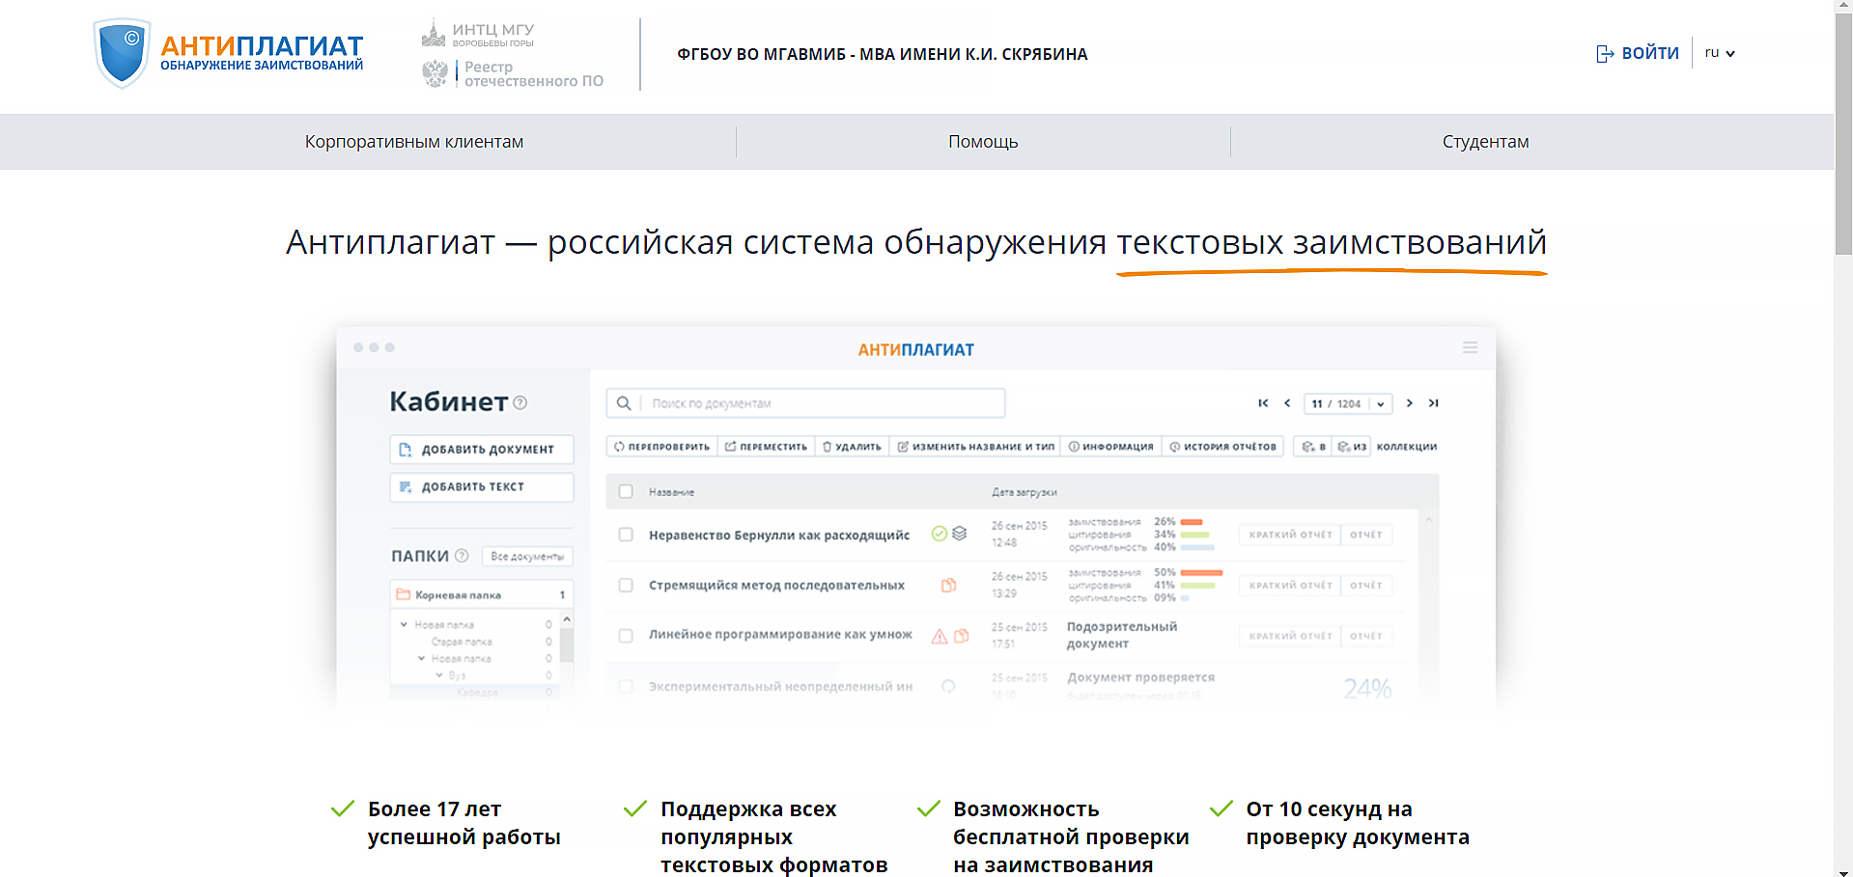
Task: Open КРАТКИЙ ОТЧЁТ for Неравенство Бернулли
Action: (1290, 534)
